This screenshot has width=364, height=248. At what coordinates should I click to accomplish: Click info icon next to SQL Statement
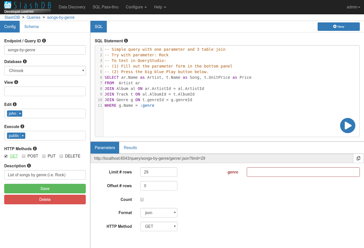(126, 41)
